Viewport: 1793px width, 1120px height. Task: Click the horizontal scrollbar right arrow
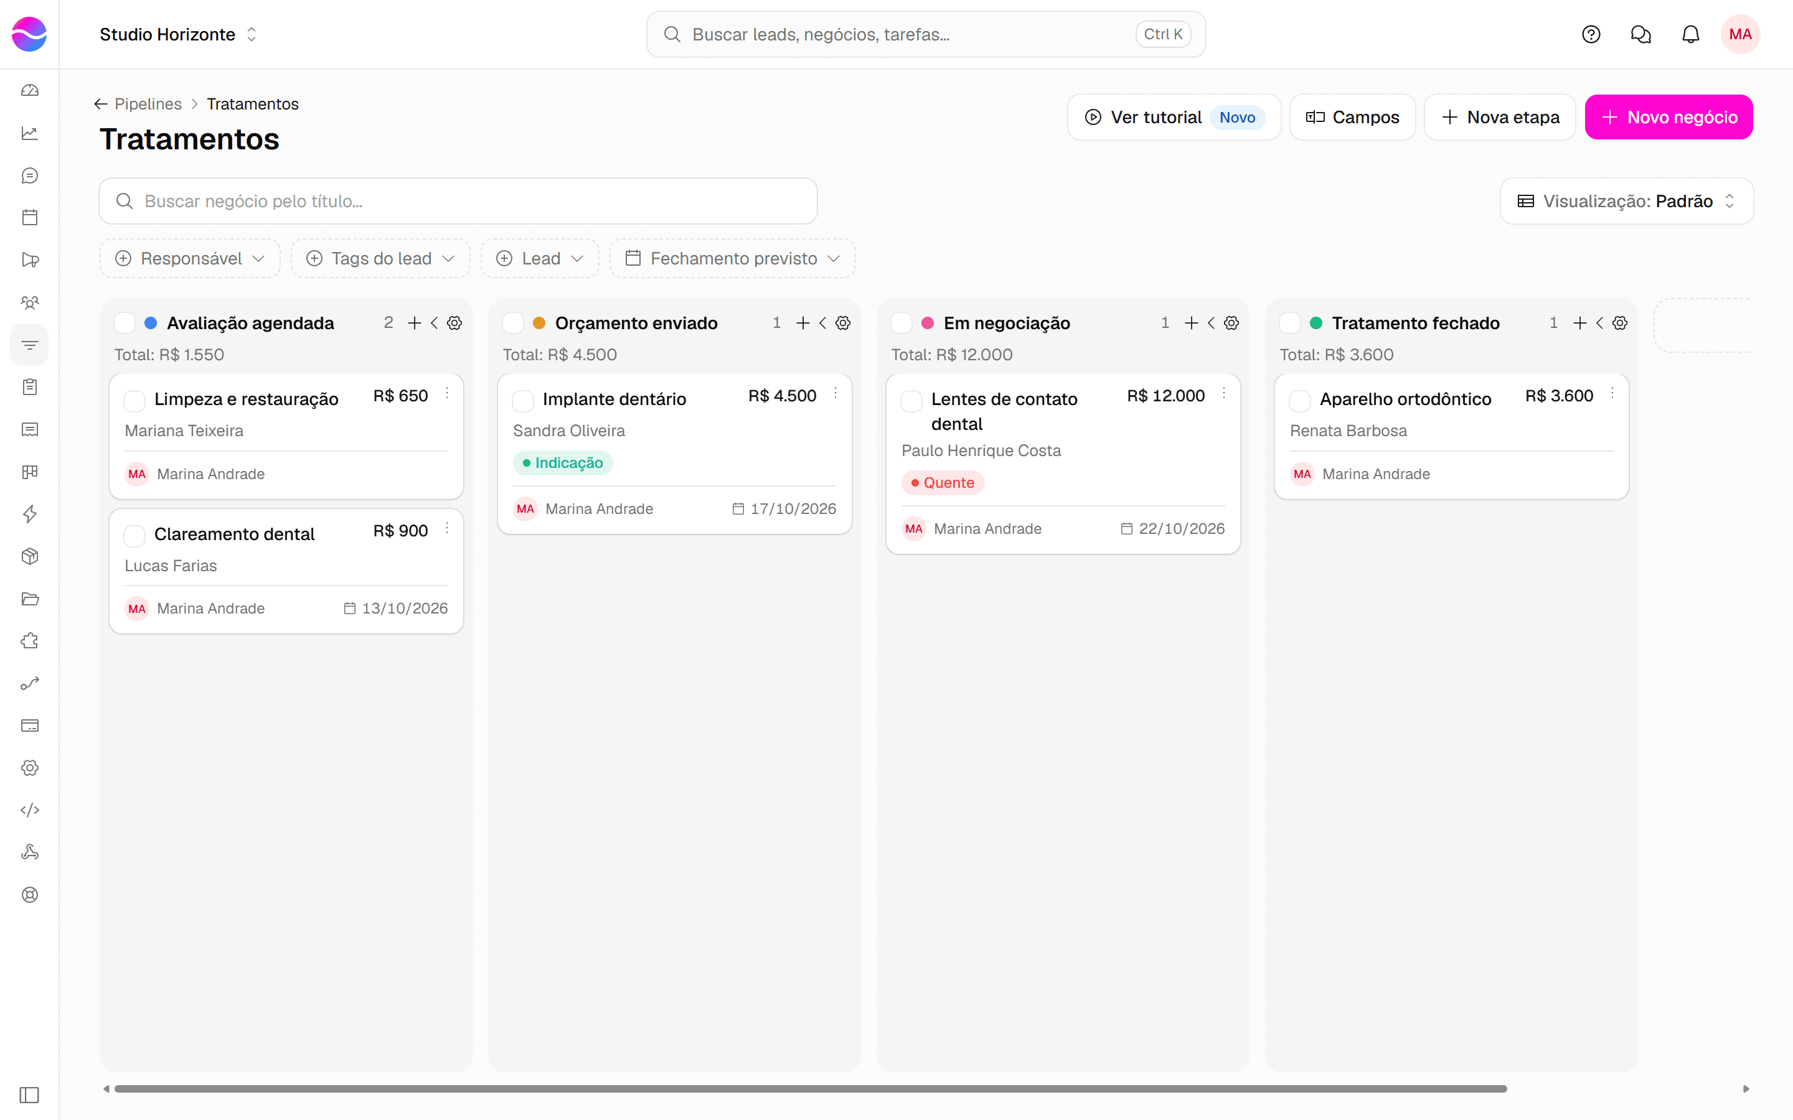pos(1746,1089)
